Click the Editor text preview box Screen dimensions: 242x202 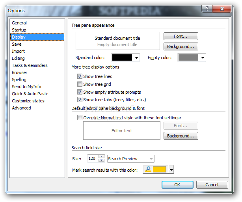(122, 131)
